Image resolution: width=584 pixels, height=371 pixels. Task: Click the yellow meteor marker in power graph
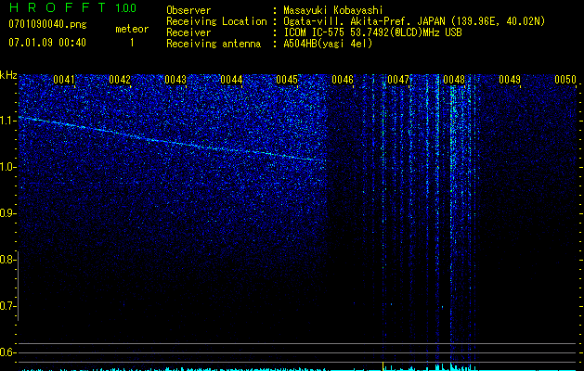click(x=383, y=366)
